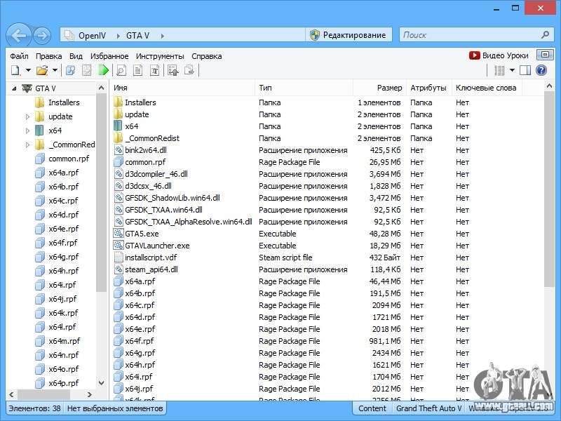
Task: Click the file list vertical scrollbar
Action: 549,189
